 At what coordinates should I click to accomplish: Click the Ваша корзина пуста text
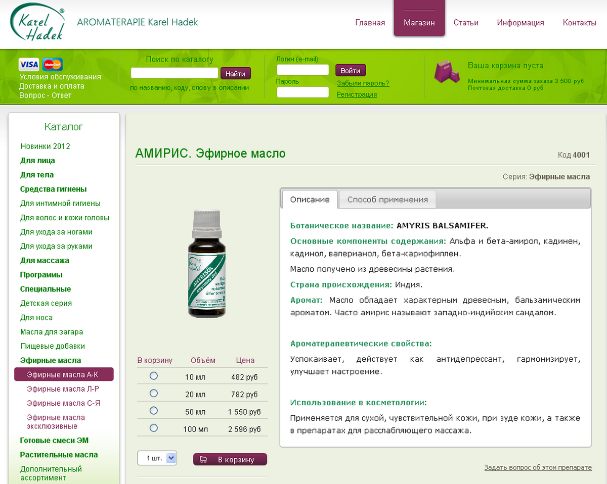pos(505,66)
